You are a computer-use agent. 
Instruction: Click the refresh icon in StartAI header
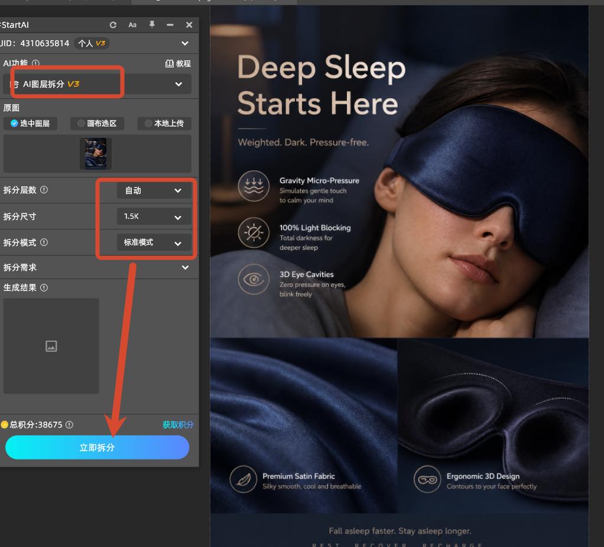[x=113, y=25]
